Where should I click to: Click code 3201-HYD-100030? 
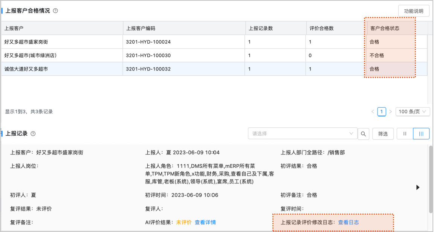click(x=148, y=56)
